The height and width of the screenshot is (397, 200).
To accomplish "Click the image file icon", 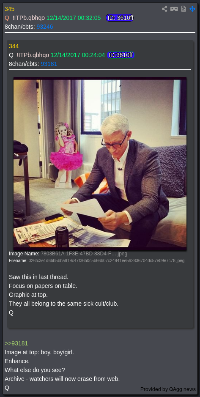I will tap(184, 9).
